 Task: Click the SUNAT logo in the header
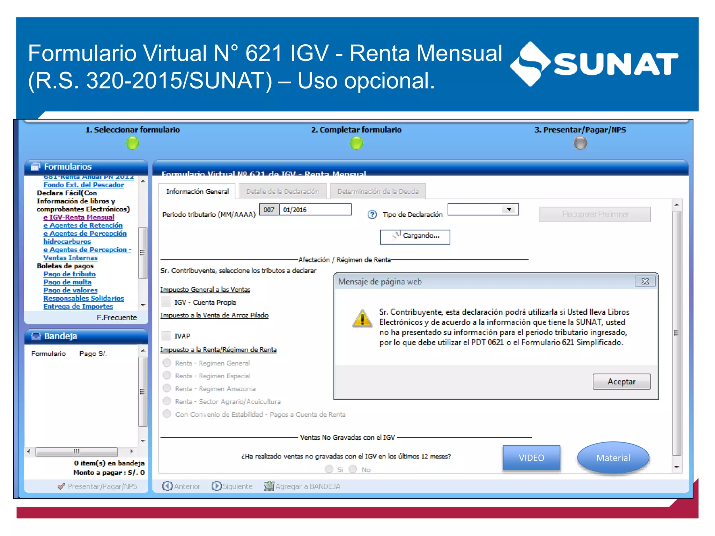(x=594, y=64)
